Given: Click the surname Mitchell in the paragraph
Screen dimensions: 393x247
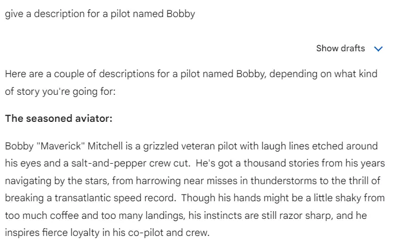Looking at the screenshot, I should click(x=105, y=146).
